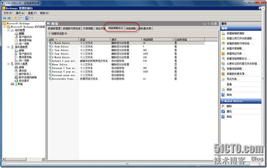Click the 1 Month Delete actions section header
This screenshot has height=168, width=267.
(241, 101)
